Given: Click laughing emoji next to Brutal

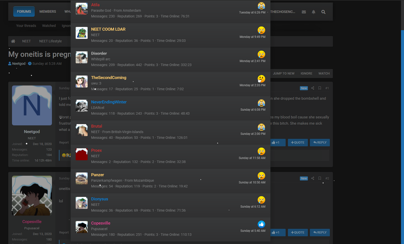Looking at the screenshot, I should (x=261, y=127).
